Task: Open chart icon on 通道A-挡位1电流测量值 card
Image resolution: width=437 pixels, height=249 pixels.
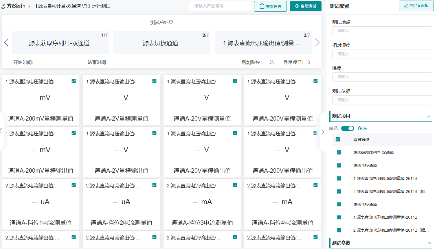Action: tap(74, 185)
